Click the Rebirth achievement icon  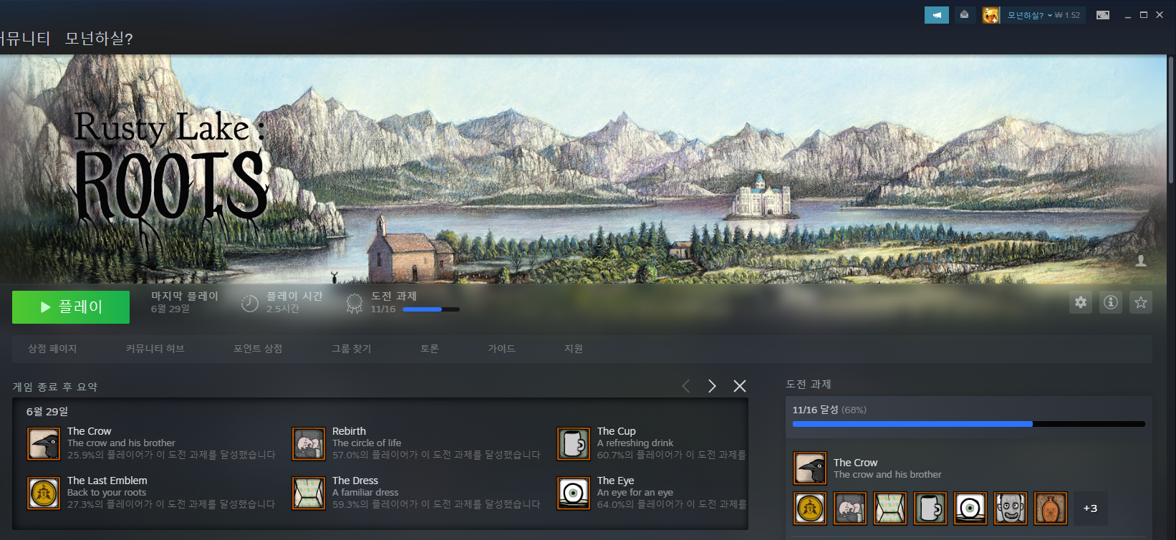click(309, 444)
